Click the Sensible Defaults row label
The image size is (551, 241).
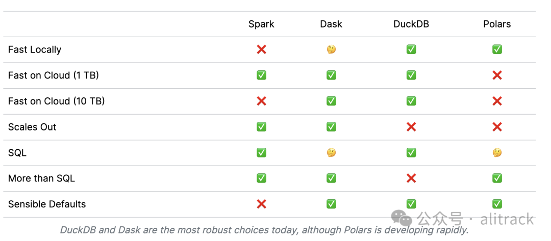point(47,204)
